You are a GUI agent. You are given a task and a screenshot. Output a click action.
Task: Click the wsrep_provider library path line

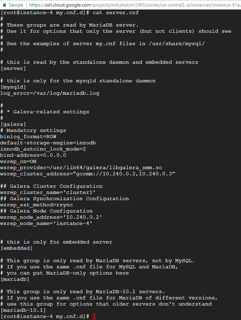click(x=81, y=168)
